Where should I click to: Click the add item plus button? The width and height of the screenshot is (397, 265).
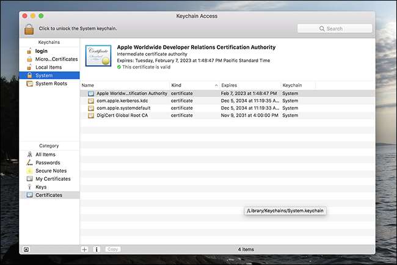click(x=84, y=249)
